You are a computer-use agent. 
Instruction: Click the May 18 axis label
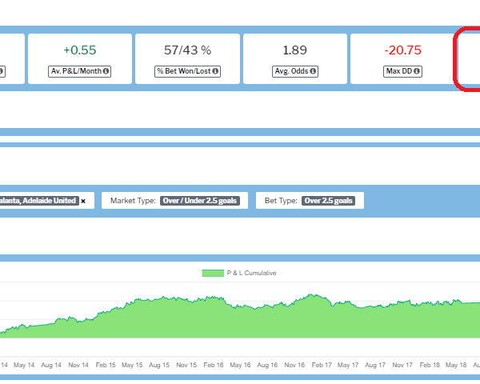(456, 365)
